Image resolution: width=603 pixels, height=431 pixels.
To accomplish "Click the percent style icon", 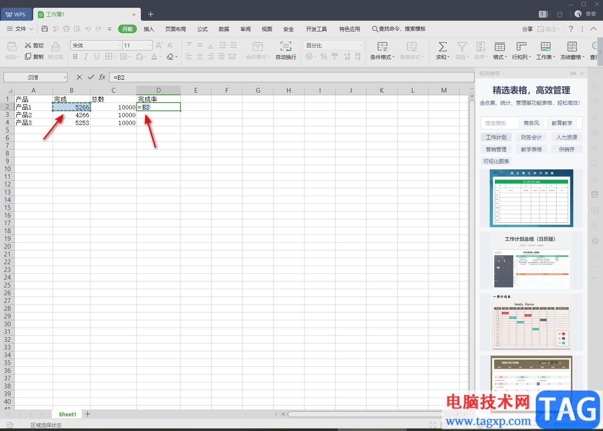I will pos(324,56).
